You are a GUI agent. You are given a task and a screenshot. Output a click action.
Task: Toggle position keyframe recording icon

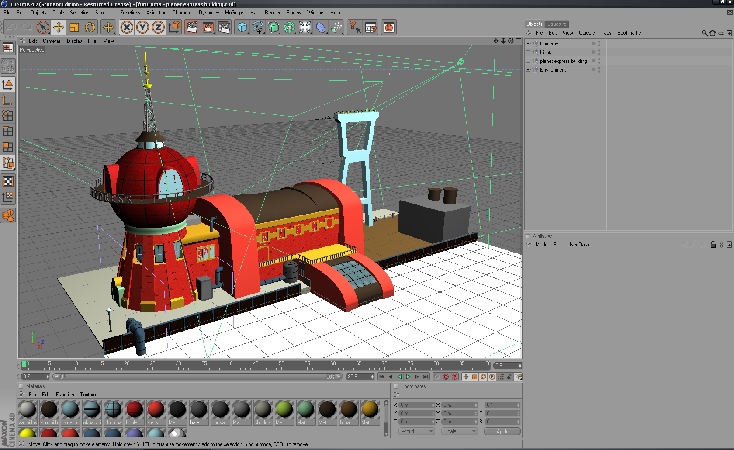pyautogui.click(x=466, y=377)
